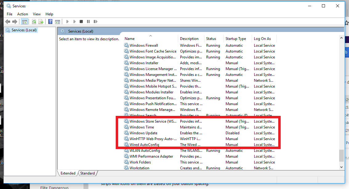Click the "WinHTTP i..." description cell
Image resolution: width=349 pixels, height=189 pixels.
tap(190, 139)
